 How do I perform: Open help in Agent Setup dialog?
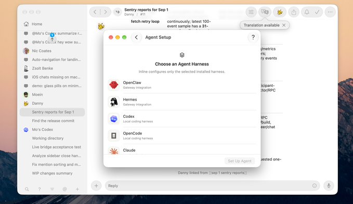(253, 37)
